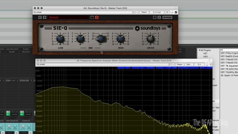Select the VSTi category in plugin tree

[205, 57]
